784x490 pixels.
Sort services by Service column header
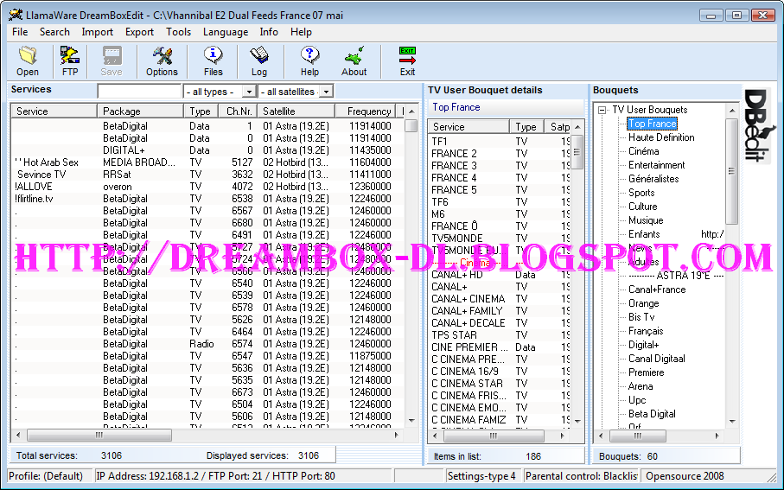54,111
